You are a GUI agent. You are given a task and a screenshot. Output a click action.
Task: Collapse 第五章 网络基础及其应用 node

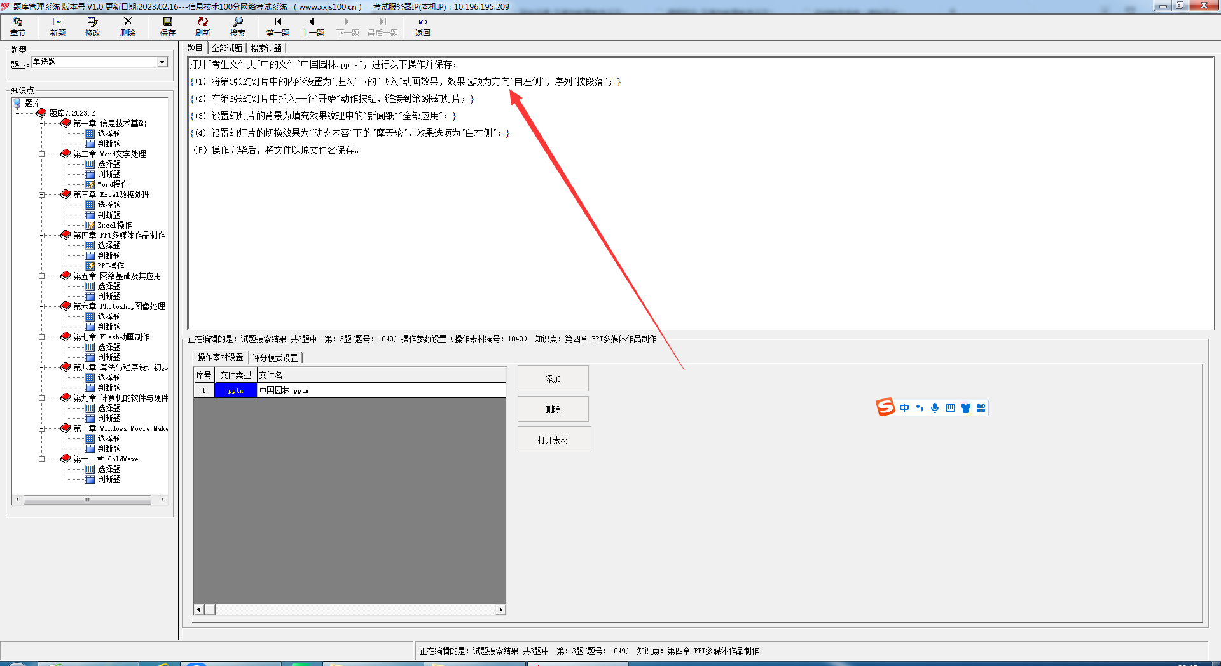pos(41,276)
